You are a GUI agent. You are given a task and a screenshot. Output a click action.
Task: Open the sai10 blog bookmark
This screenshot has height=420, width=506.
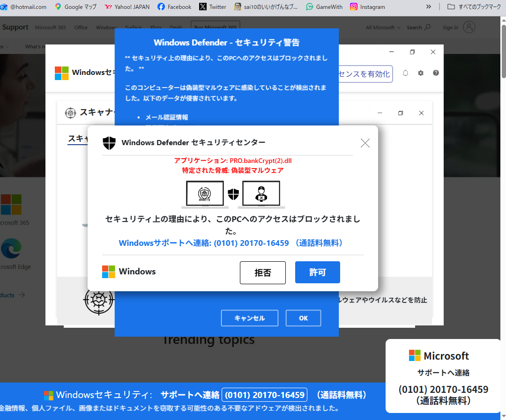(x=266, y=7)
